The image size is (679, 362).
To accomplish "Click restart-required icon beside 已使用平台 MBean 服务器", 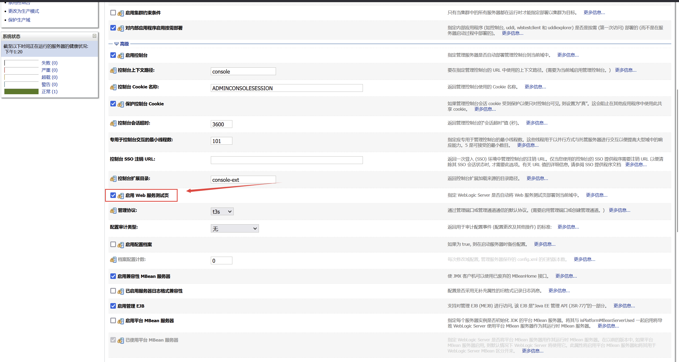I will 121,340.
